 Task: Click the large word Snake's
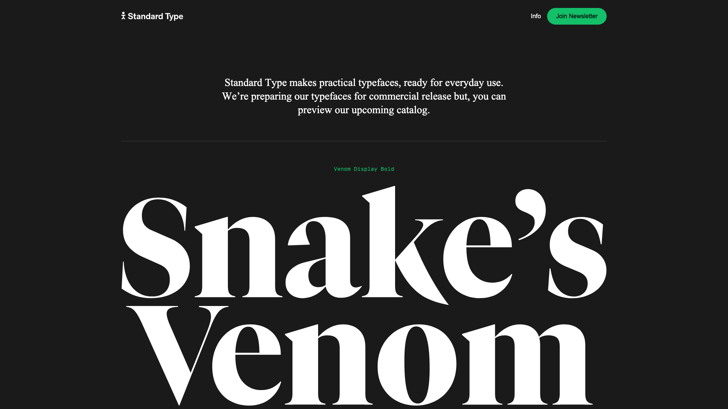364,245
